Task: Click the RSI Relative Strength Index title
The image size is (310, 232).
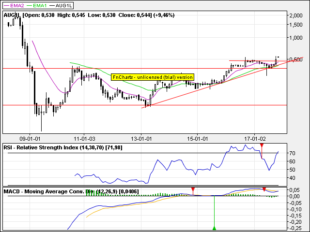Action: click(63, 147)
